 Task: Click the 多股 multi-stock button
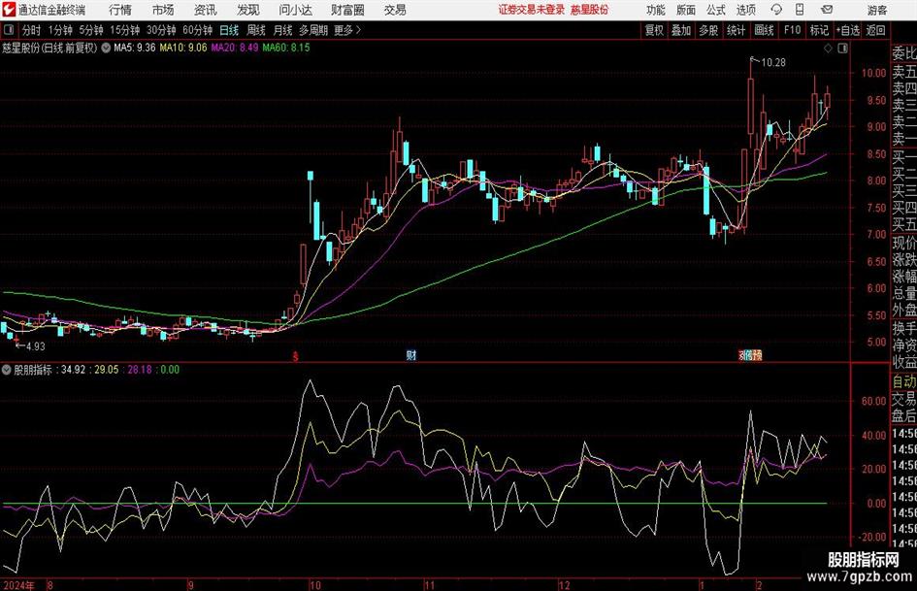click(x=708, y=30)
